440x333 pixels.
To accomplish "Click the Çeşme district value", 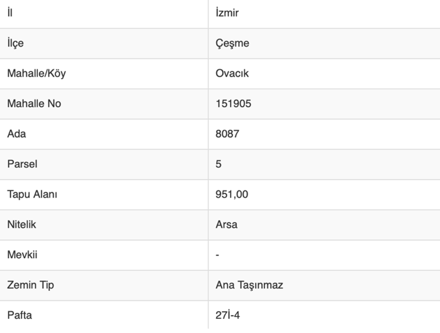I will click(232, 43).
